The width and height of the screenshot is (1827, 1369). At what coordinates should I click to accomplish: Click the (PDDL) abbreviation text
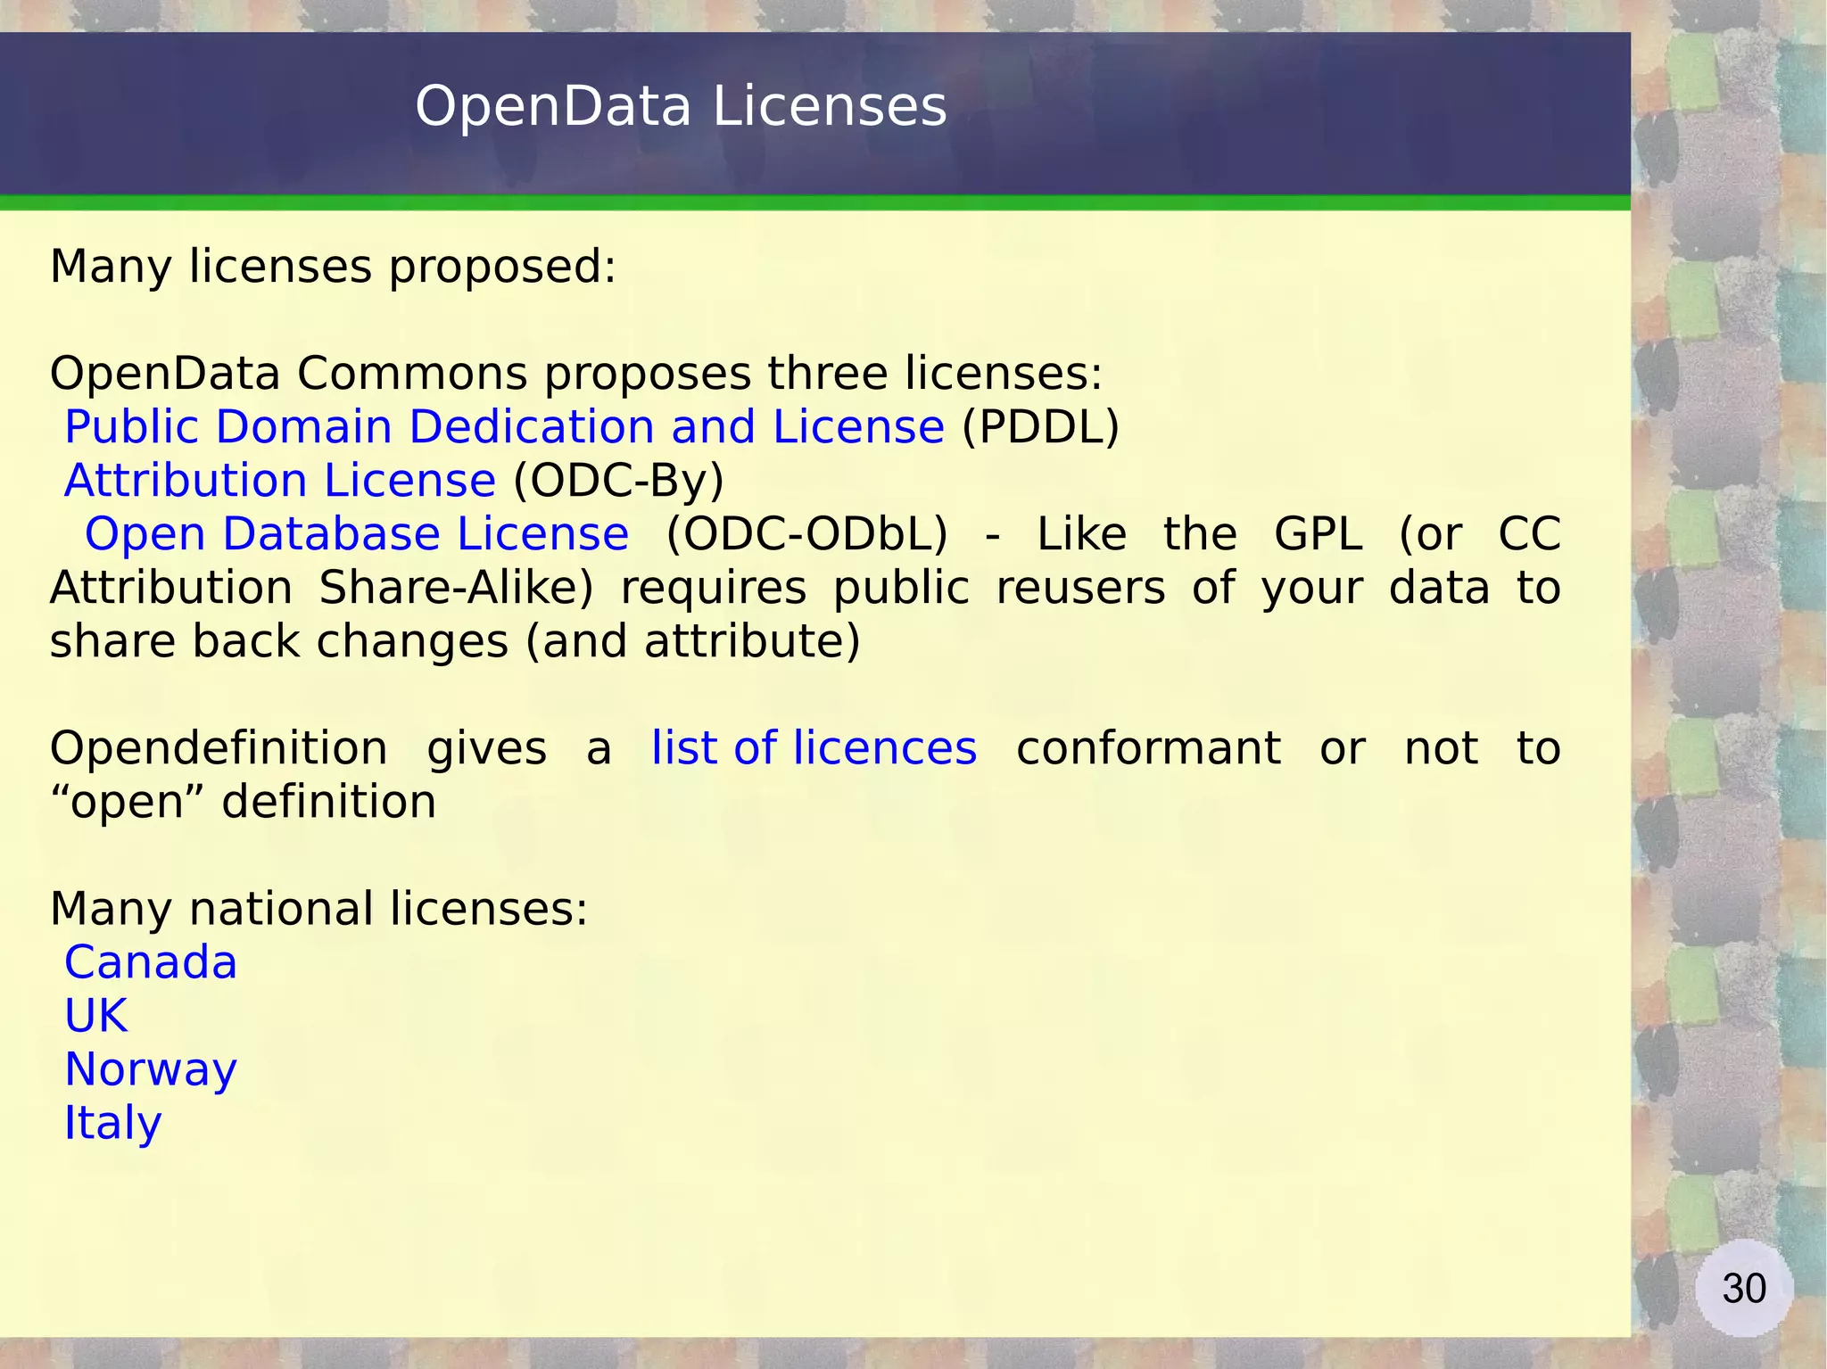1040,427
